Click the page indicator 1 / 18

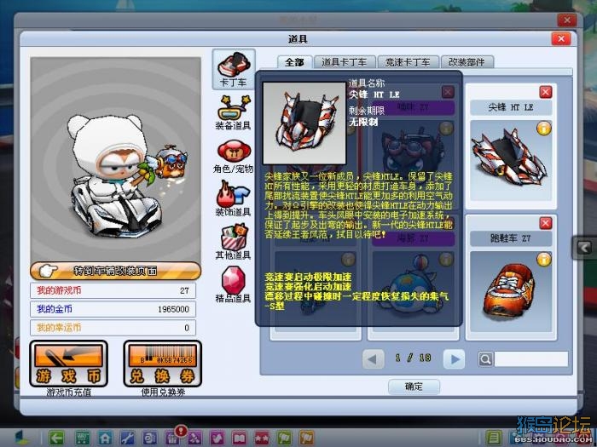tap(413, 358)
